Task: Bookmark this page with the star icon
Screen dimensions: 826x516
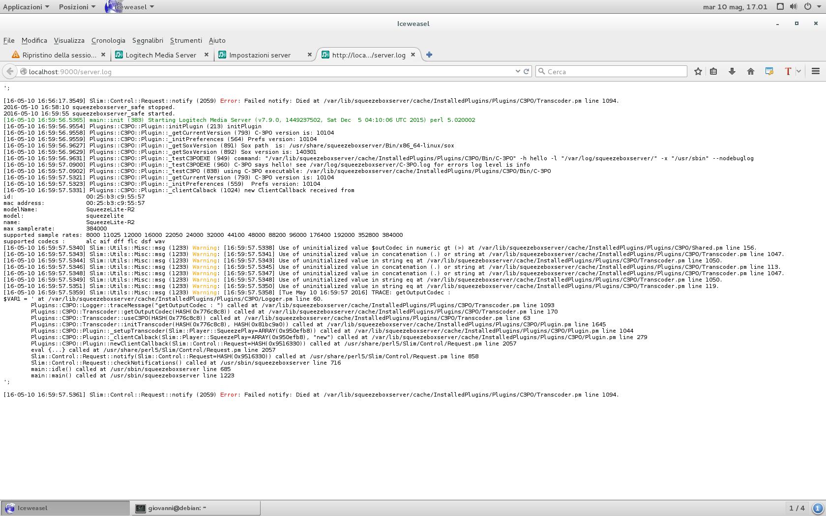Action: (x=698, y=71)
